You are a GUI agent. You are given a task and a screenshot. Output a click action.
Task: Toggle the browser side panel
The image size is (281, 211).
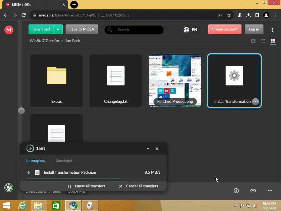[257, 15]
